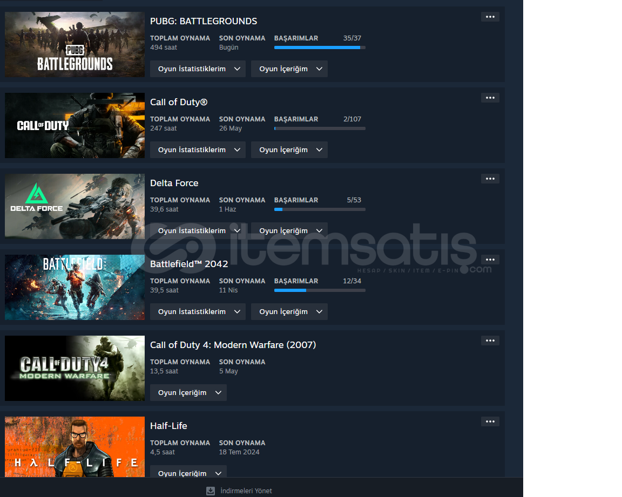Viewport: 622px width, 497px height.
Task: Click the '39,5 saat' playtime text
Action: pyautogui.click(x=164, y=290)
